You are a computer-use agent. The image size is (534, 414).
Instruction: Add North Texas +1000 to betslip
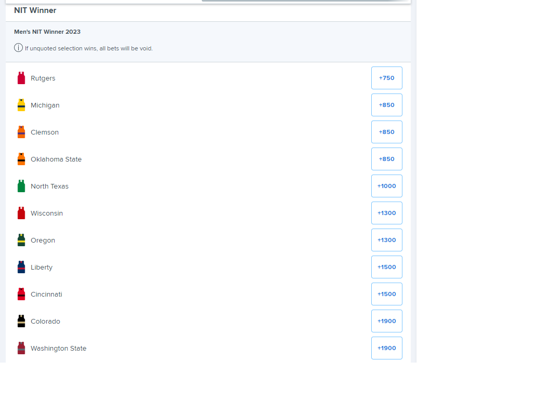click(386, 186)
